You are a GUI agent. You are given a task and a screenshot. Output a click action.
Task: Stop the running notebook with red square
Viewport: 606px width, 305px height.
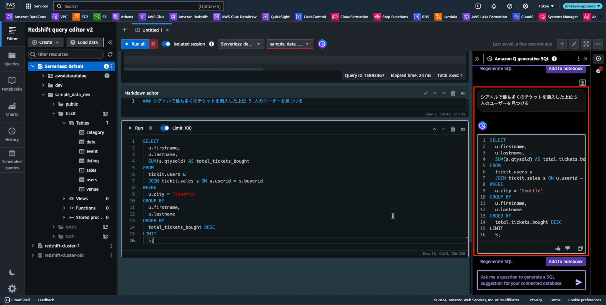click(x=153, y=44)
